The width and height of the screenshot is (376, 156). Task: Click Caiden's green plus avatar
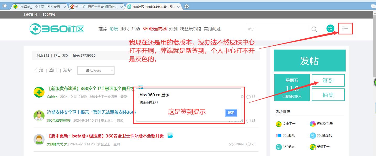coord(39,92)
